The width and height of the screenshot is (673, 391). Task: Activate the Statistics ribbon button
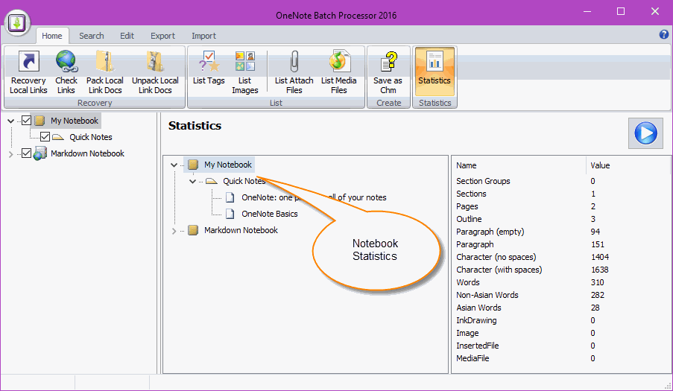coord(435,71)
